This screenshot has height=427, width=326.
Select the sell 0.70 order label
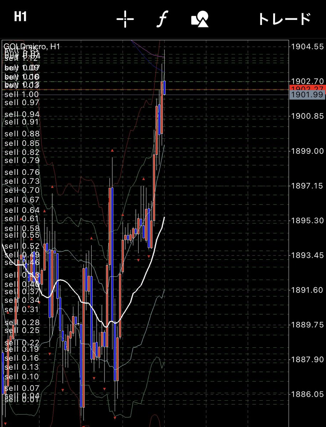[x=22, y=190]
